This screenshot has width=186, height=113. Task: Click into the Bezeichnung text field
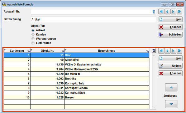point(93,19)
